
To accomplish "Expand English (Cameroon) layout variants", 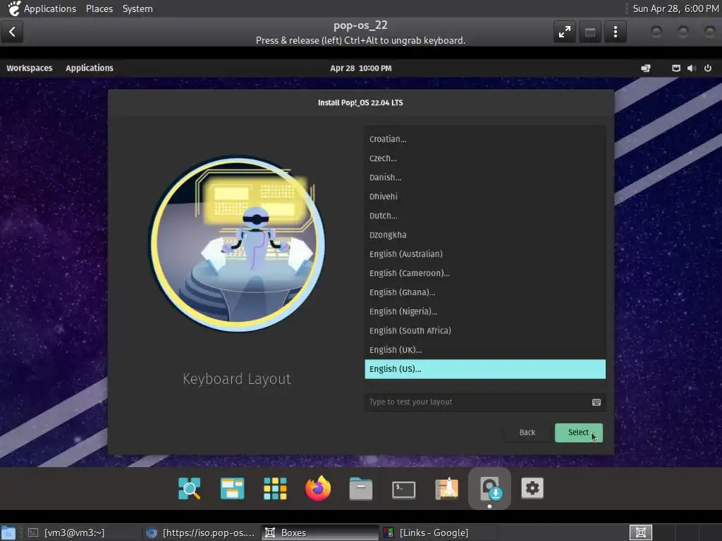I will pyautogui.click(x=485, y=273).
